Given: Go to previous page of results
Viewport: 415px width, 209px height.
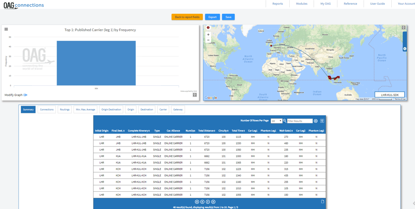Looking at the screenshot, I should point(202,202).
